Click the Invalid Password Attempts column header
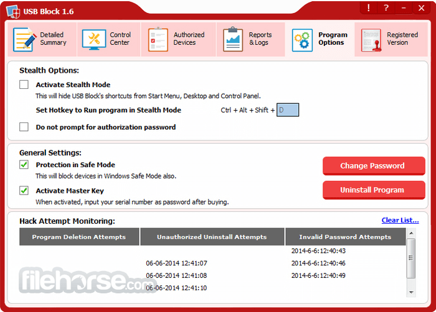The height and width of the screenshot is (312, 436). point(345,237)
